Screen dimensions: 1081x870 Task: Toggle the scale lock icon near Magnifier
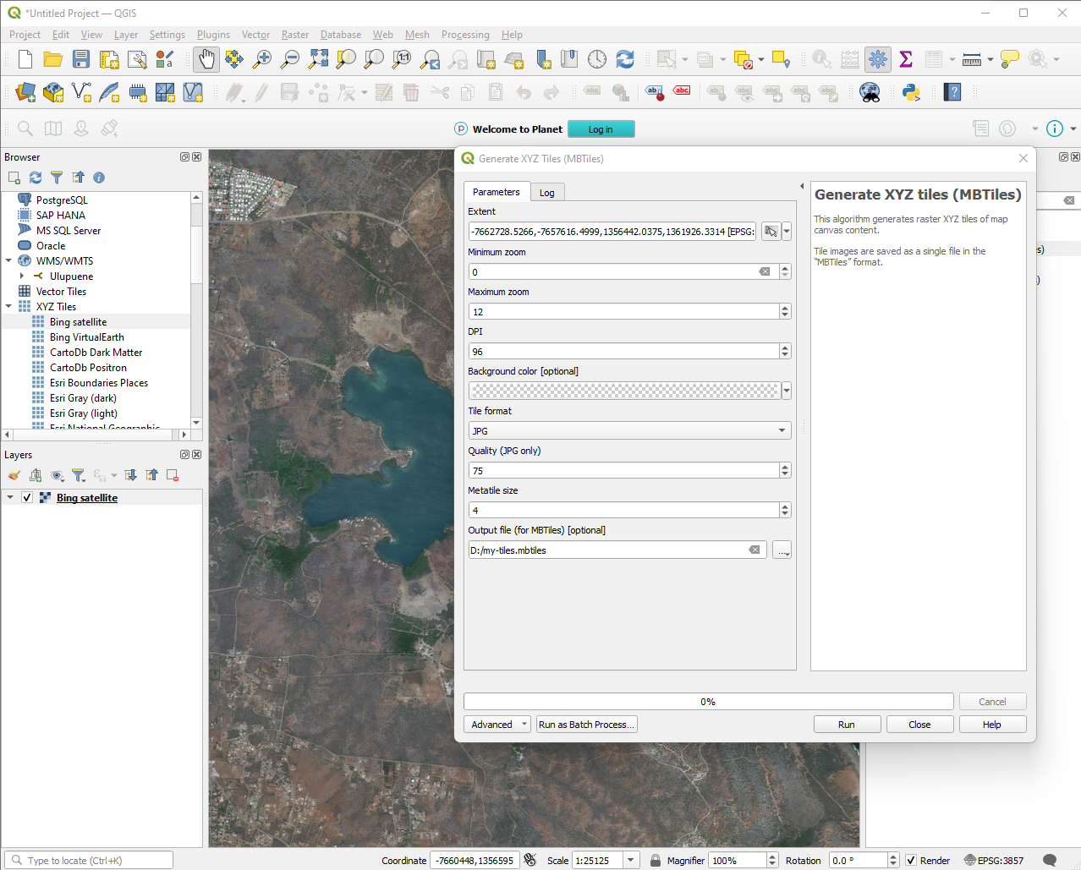point(656,861)
